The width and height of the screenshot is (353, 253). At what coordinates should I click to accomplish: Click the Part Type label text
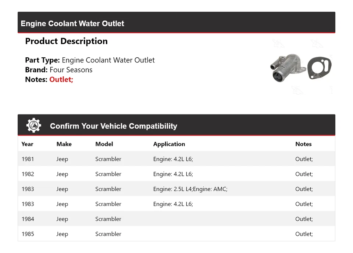42,60
